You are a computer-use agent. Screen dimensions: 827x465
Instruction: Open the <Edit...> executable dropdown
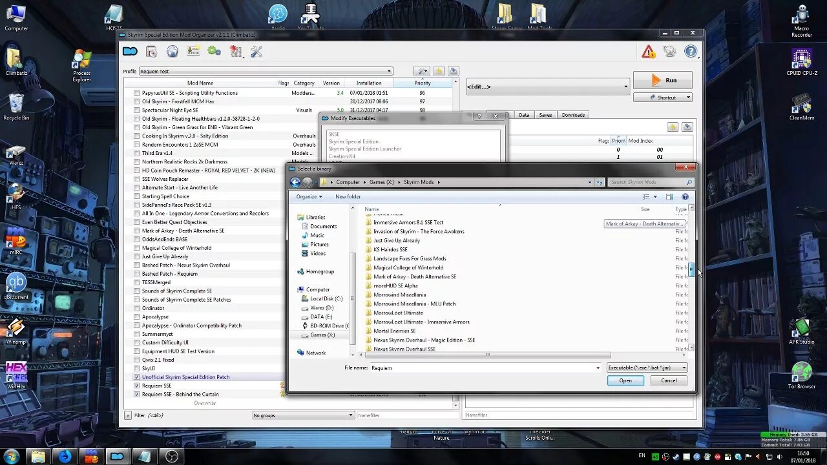click(x=548, y=87)
